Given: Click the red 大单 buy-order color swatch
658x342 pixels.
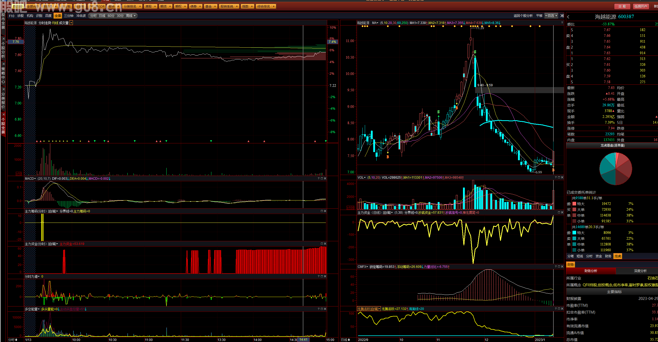Looking at the screenshot, I should 574,209.
